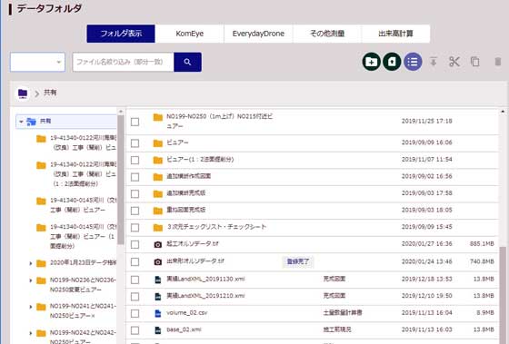The height and width of the screenshot is (344, 509).
Task: Collapse the 共有 tree node arrow
Action: pyautogui.click(x=21, y=122)
